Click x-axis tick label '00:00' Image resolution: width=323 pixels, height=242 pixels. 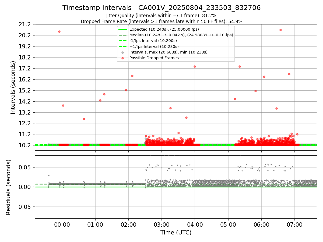62,224
